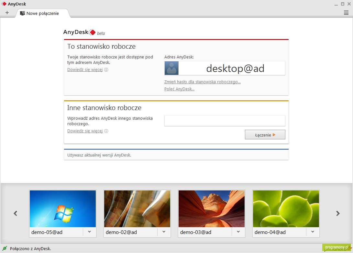Click info icon under Inne stanowisko robocze
Viewport: 353px width, 253px height.
pyautogui.click(x=106, y=131)
